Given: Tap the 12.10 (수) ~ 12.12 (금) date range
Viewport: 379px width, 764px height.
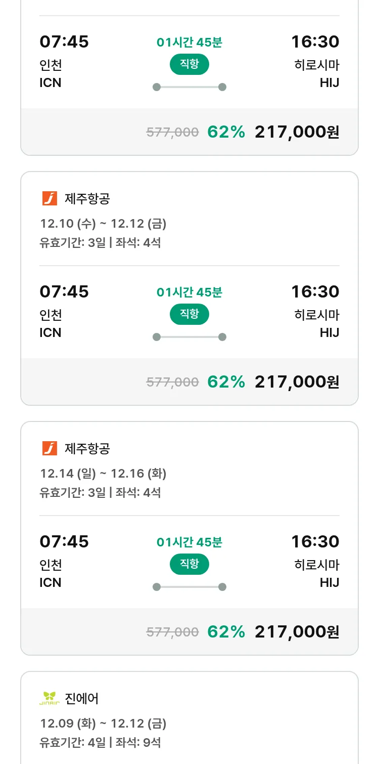Looking at the screenshot, I should tap(103, 224).
